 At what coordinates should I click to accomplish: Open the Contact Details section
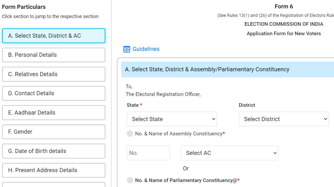54,93
